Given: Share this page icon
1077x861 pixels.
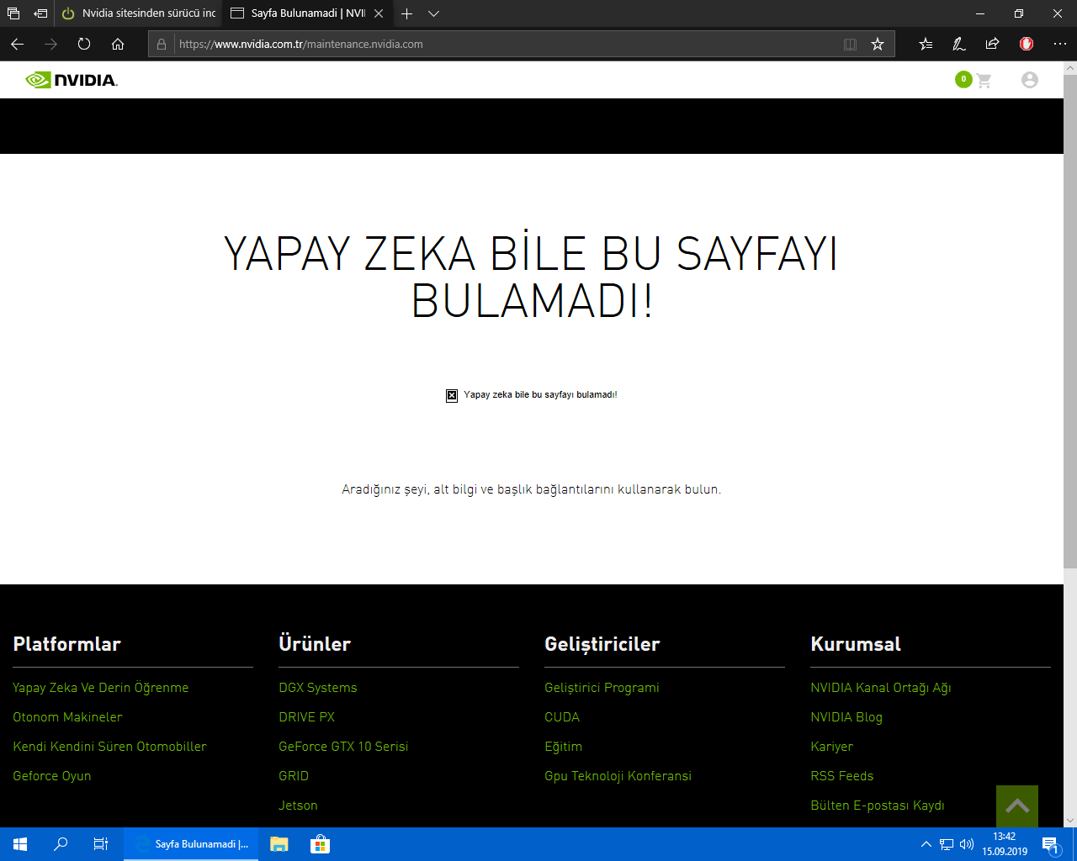Looking at the screenshot, I should (x=993, y=44).
